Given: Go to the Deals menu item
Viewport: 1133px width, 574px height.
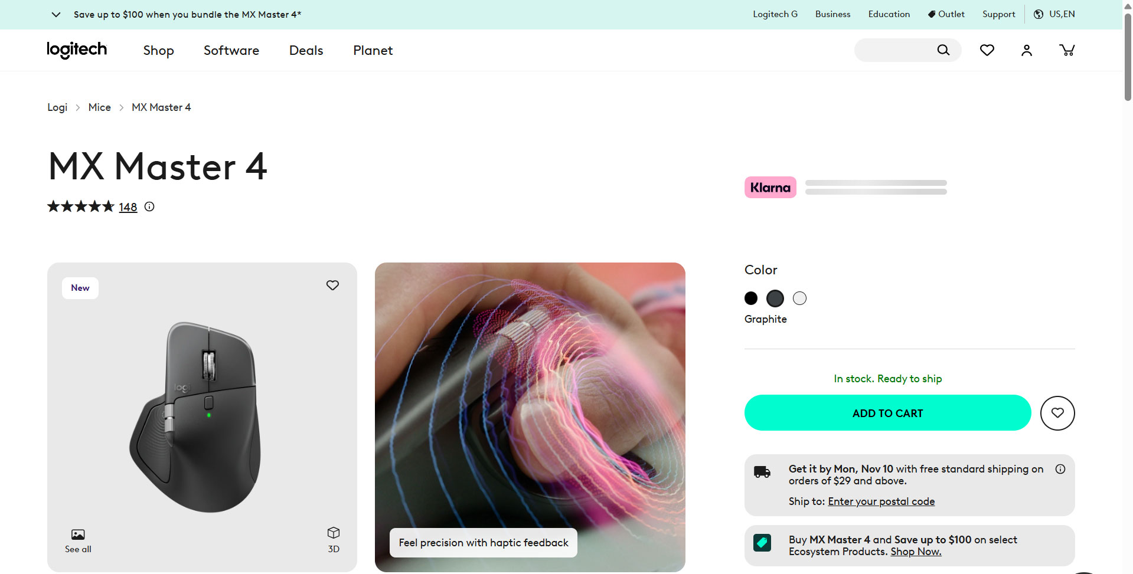Looking at the screenshot, I should (306, 51).
